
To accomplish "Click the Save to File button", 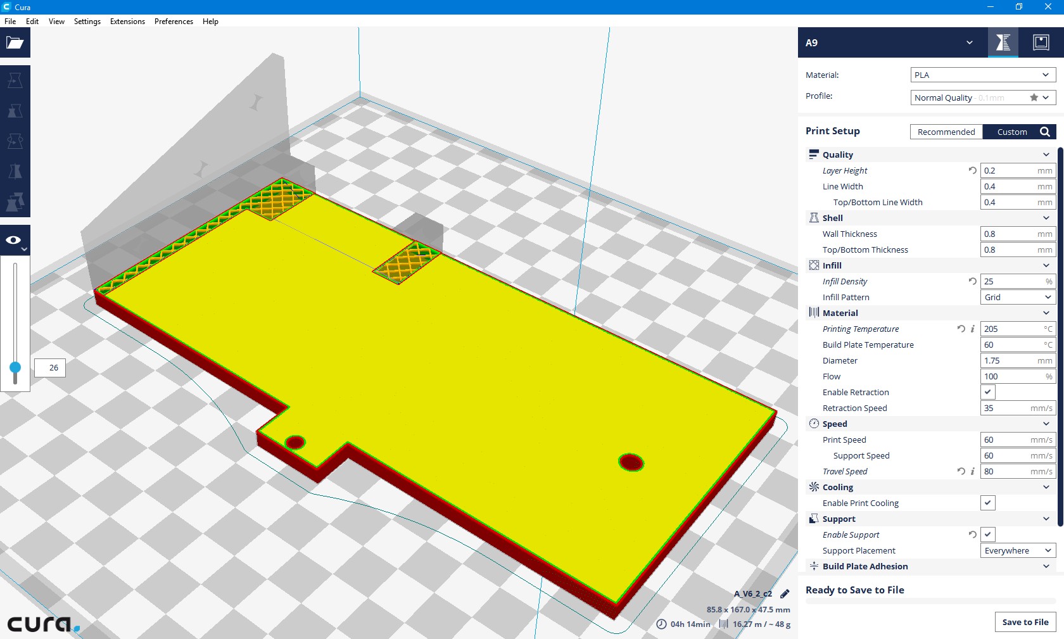I will [1025, 622].
